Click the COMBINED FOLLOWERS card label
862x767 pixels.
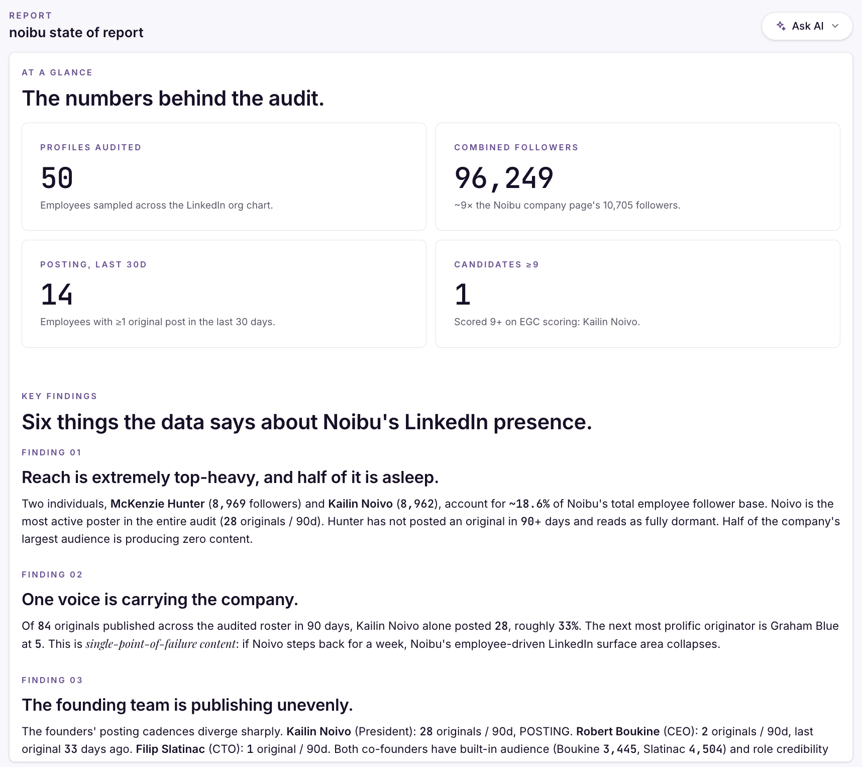point(516,147)
